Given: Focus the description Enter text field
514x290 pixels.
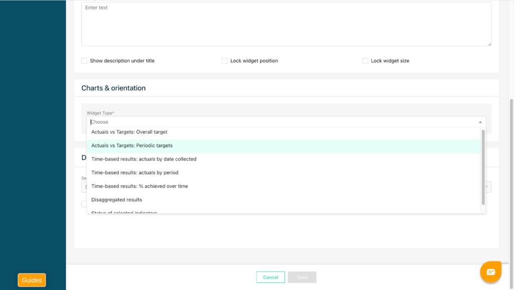Looking at the screenshot, I should pos(286,24).
